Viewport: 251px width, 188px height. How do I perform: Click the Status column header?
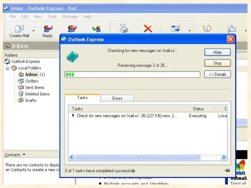[x=198, y=109]
